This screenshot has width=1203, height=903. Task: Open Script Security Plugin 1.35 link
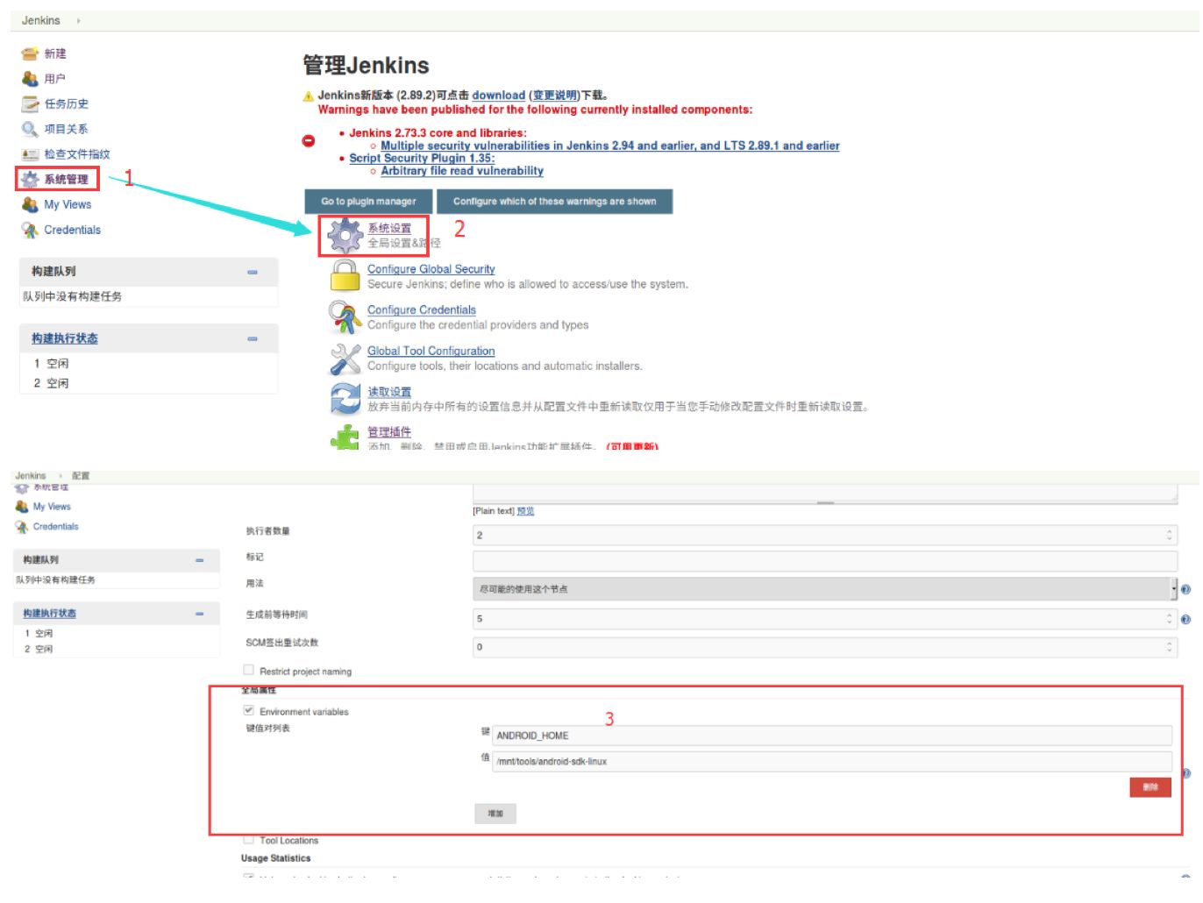tap(422, 159)
